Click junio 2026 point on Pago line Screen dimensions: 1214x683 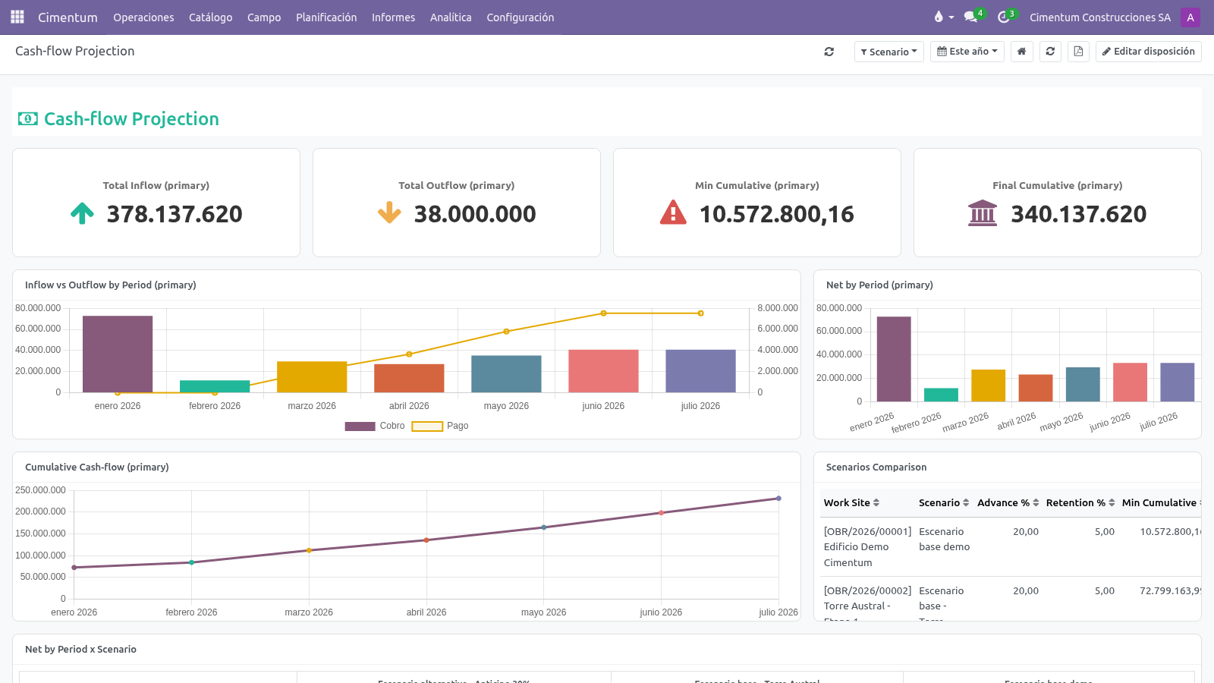603,313
